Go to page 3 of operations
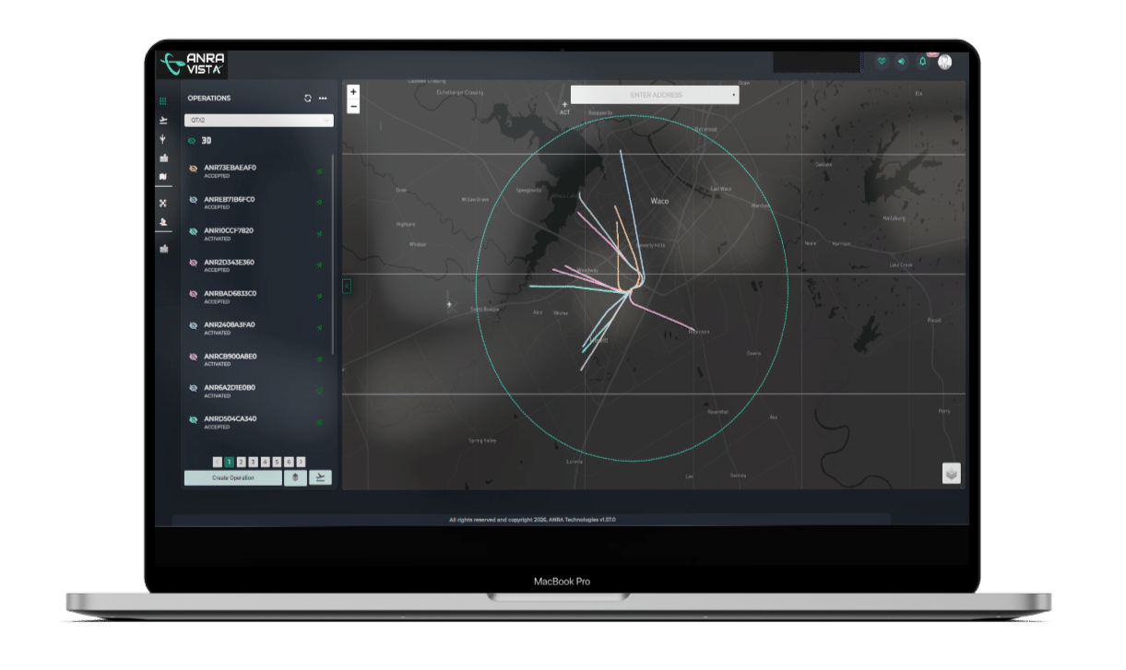 point(253,462)
